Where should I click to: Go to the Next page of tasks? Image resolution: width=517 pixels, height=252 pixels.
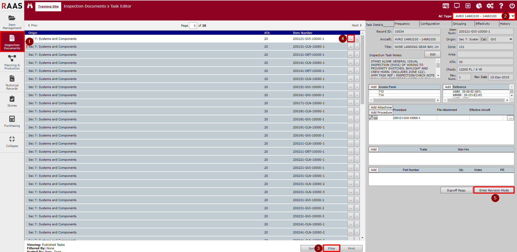356,25
